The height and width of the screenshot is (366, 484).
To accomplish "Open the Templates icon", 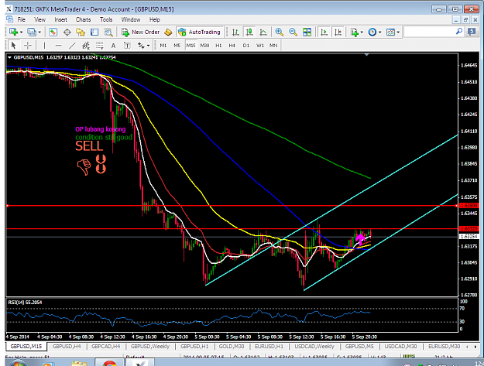I will 390,32.
